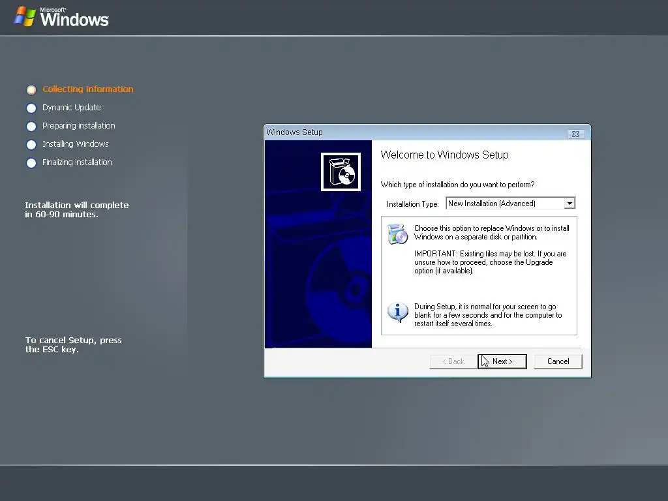
Task: Click the 'IMPORTANT: Existing files may be lost' paragraph
Action: point(491,262)
